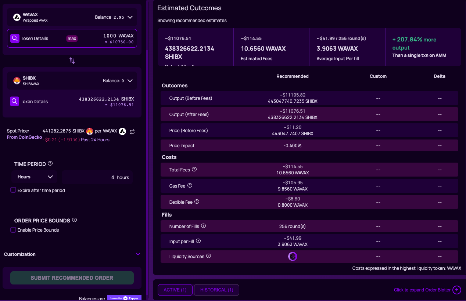This screenshot has height=301, width=466.
Task: Click the 256 round(s) fills value
Action: pos(293,226)
